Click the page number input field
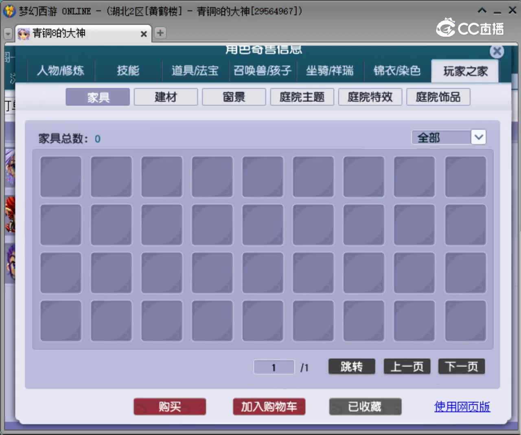The image size is (521, 435). [274, 367]
